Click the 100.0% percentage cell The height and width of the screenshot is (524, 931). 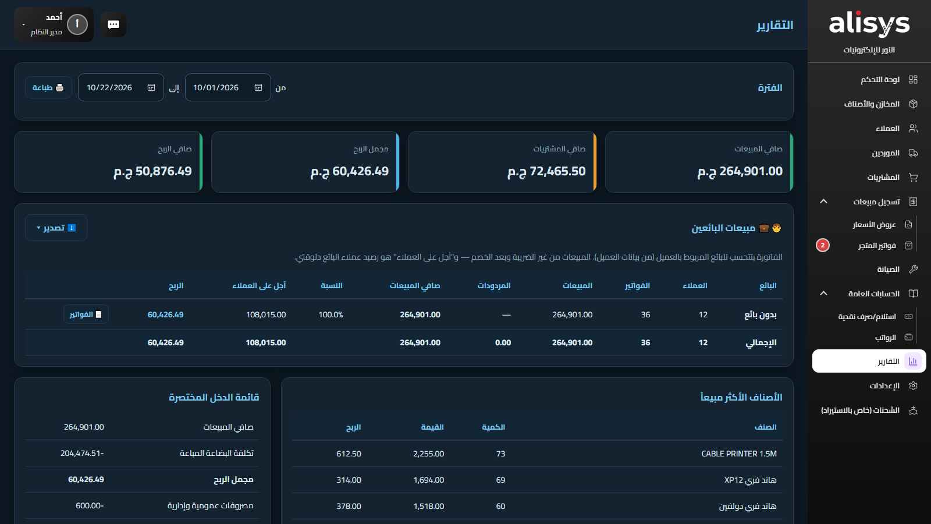(x=331, y=314)
